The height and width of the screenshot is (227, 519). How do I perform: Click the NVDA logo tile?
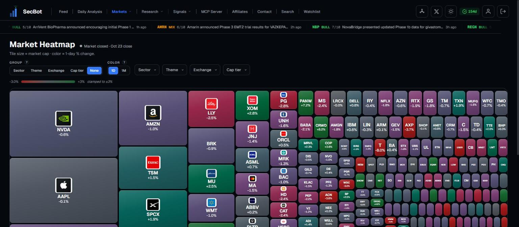tap(64, 119)
